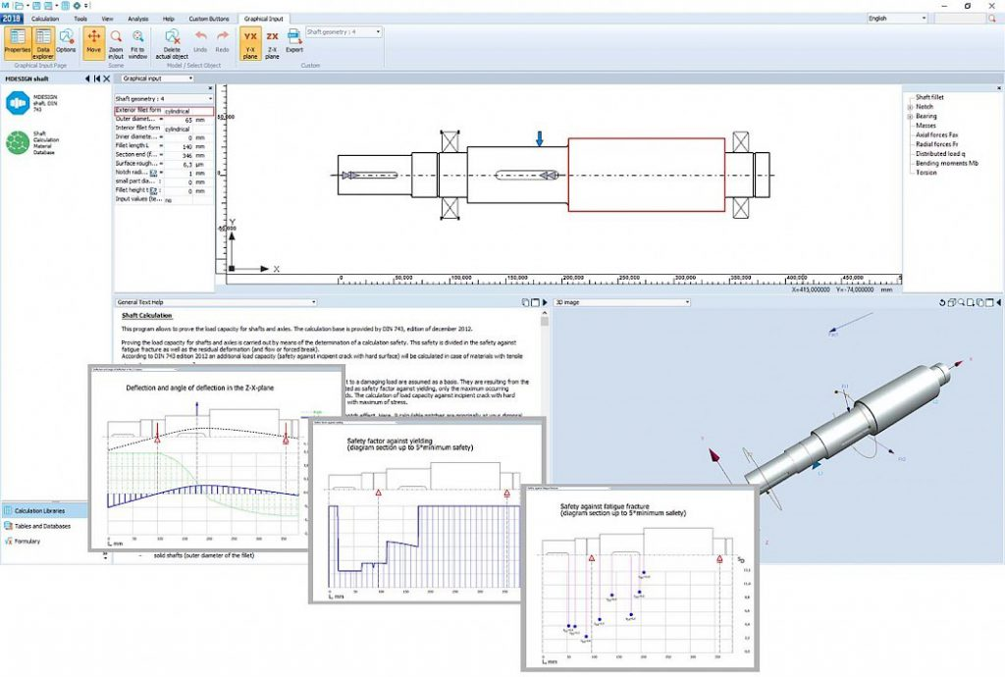Click the Delete actual object icon

172,41
